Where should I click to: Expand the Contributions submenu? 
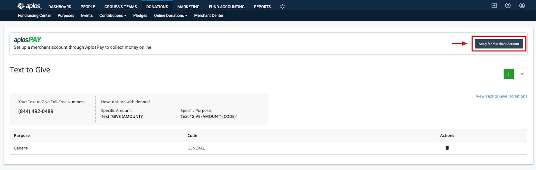[113, 16]
